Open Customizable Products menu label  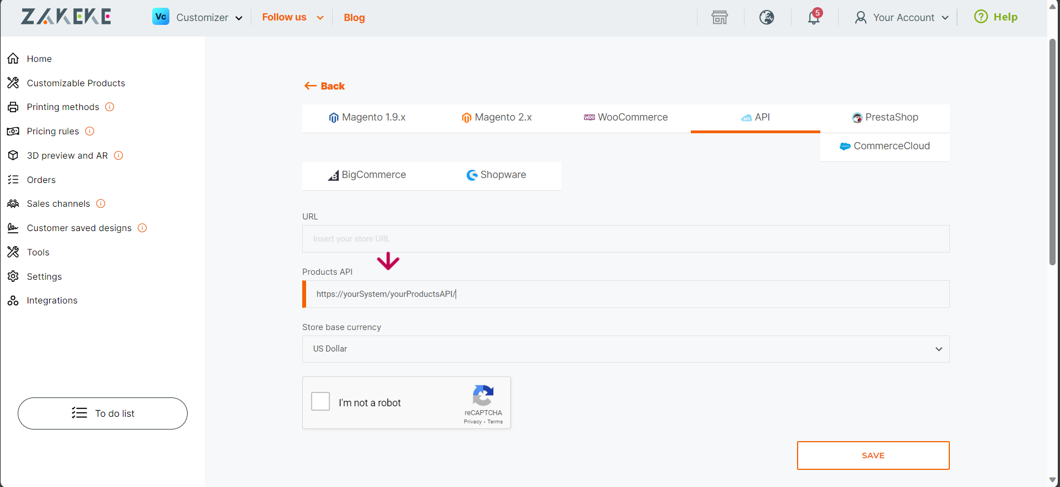[x=76, y=83]
